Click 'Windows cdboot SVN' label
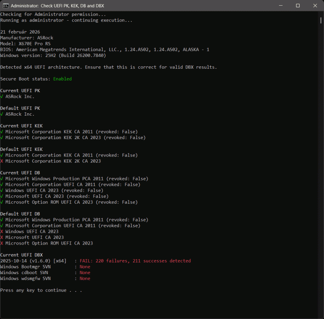Viewport: 324px width, 319px height. (x=24, y=273)
